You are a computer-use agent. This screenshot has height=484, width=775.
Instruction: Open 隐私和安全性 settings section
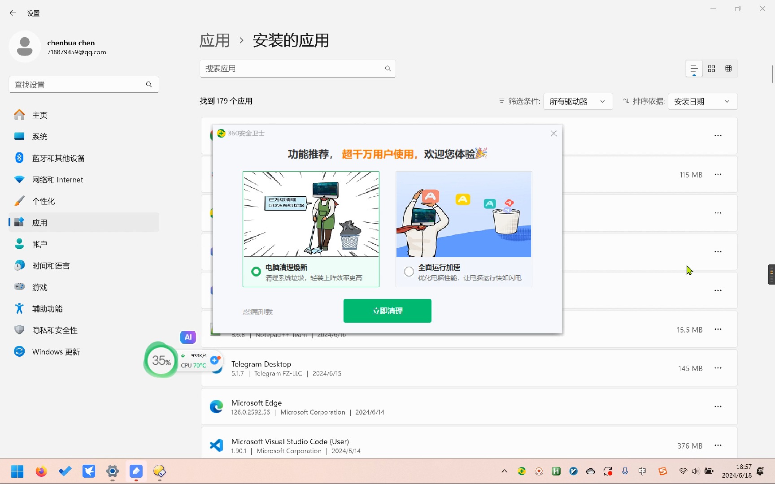[84, 330]
